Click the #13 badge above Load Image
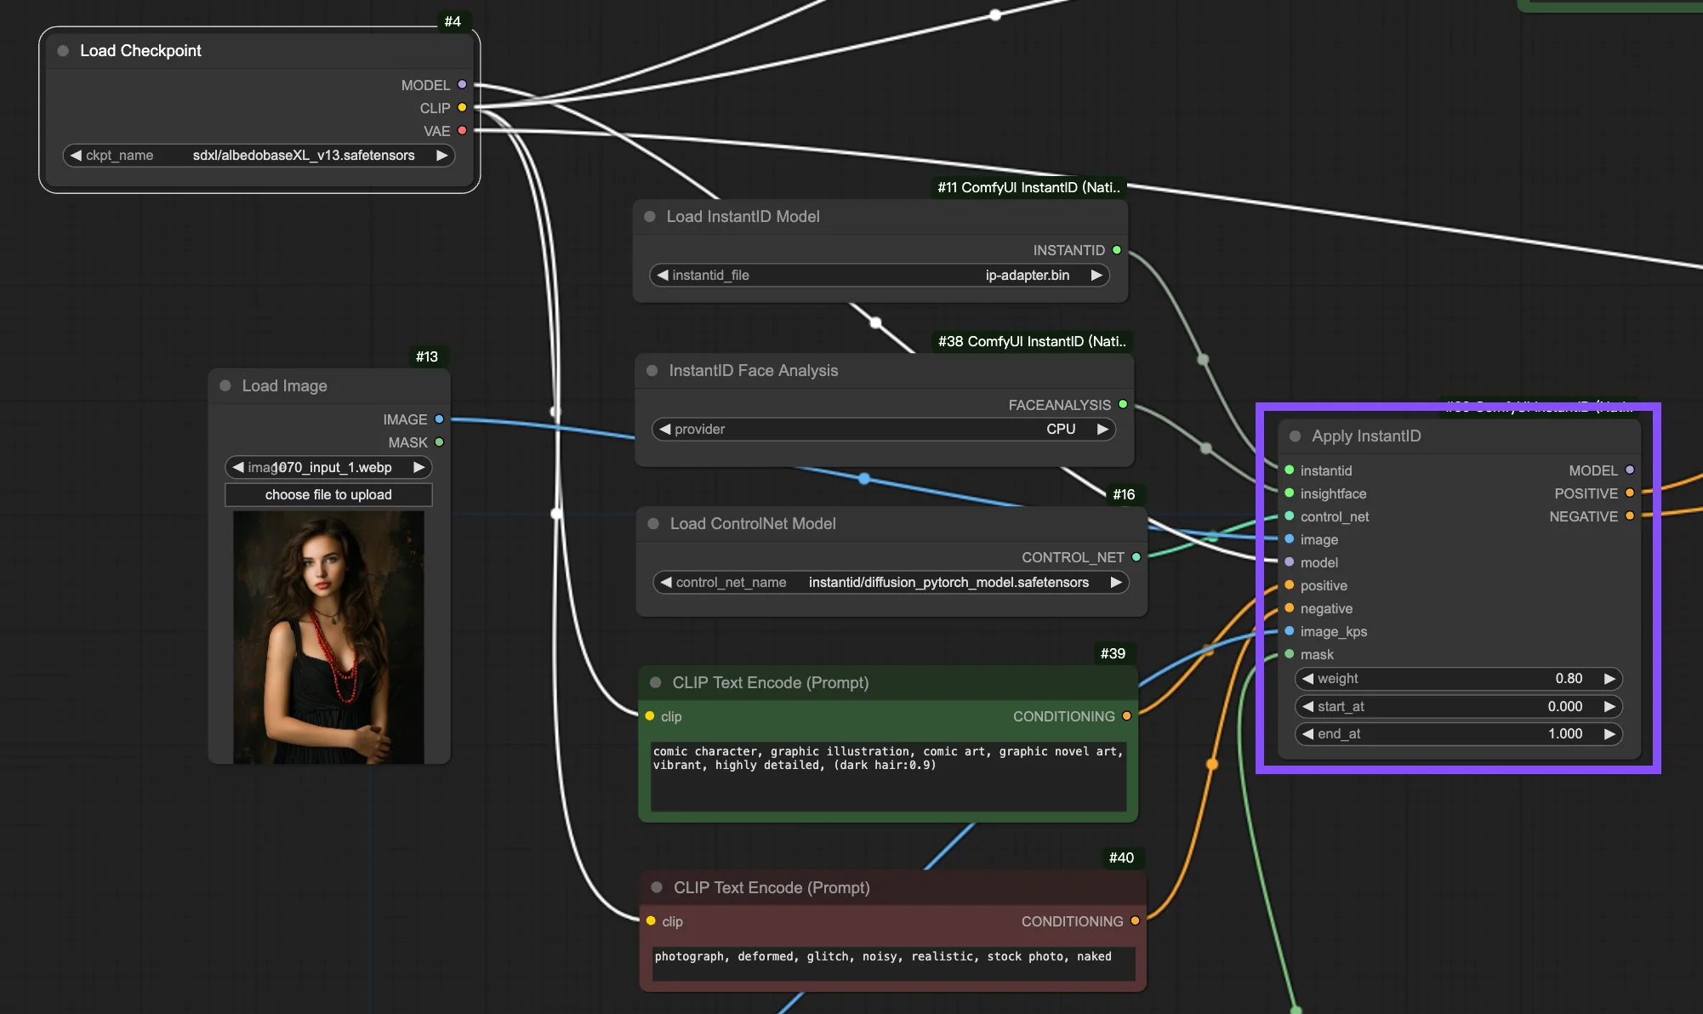 [x=427, y=356]
